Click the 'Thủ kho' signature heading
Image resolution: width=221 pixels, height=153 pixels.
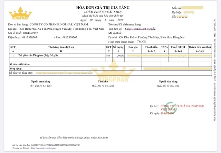point(103,82)
